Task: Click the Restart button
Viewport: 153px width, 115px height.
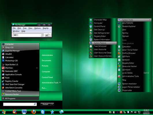Action: (x=46, y=104)
